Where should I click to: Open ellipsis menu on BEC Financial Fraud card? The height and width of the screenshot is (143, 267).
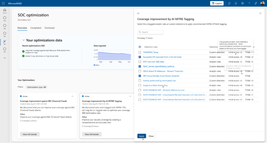(72, 96)
